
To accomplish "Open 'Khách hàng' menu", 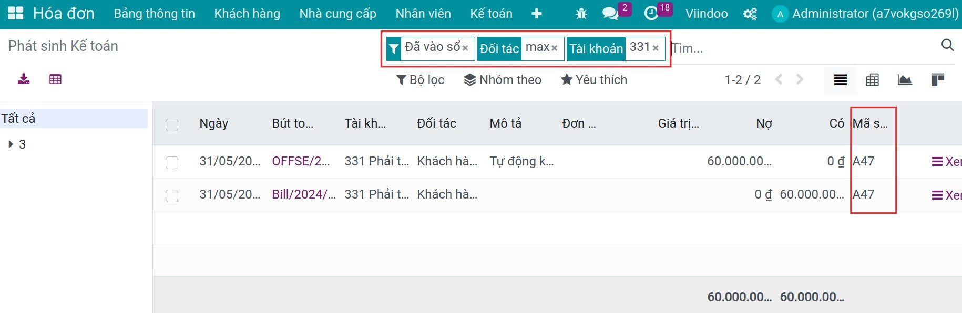I will click(x=247, y=14).
